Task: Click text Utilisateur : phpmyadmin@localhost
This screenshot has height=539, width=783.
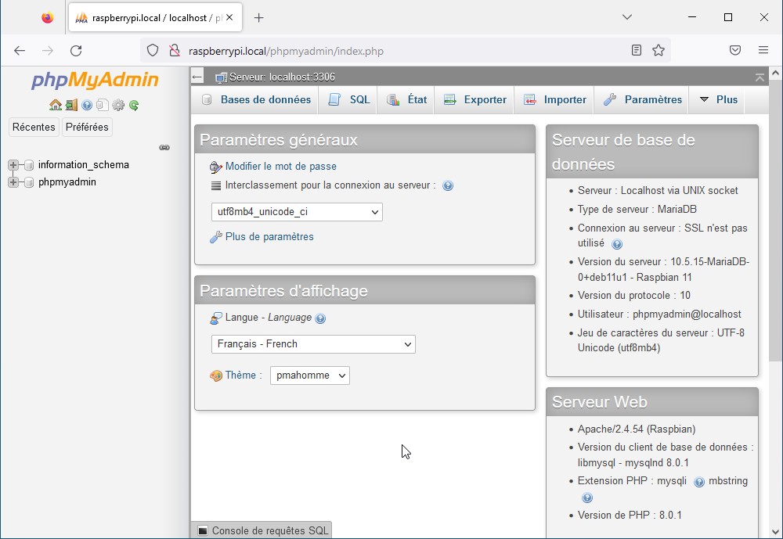Action: point(659,314)
